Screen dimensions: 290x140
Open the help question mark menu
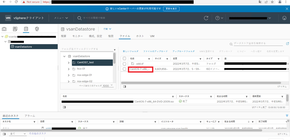click(x=219, y=18)
